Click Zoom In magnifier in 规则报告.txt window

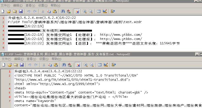point(85,11)
